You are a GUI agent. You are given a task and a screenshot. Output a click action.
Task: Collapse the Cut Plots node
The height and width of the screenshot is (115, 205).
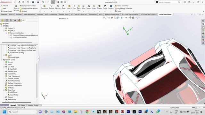tap(4, 67)
